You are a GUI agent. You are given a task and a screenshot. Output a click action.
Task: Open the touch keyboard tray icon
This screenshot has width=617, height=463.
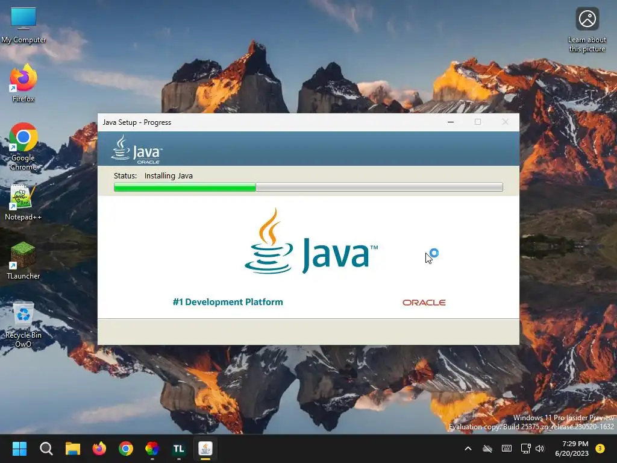point(507,449)
